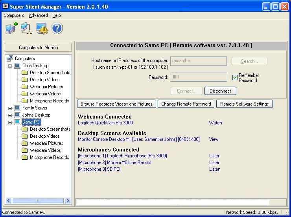Select the Family Server computer icon
This screenshot has width=291, height=217.
(17, 108)
